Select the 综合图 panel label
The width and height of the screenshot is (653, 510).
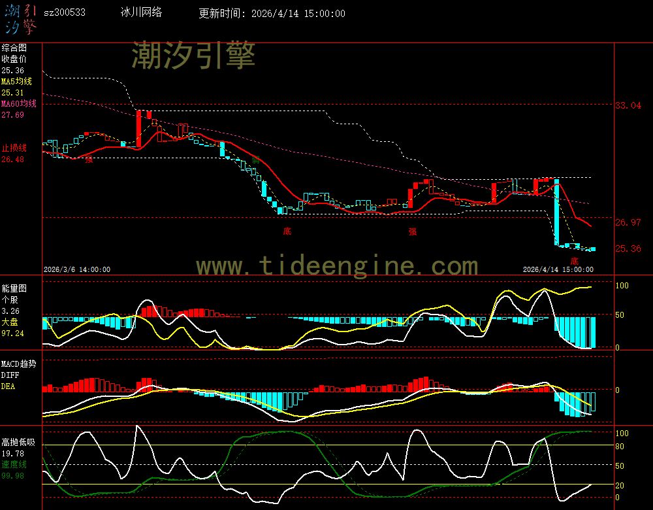14,48
